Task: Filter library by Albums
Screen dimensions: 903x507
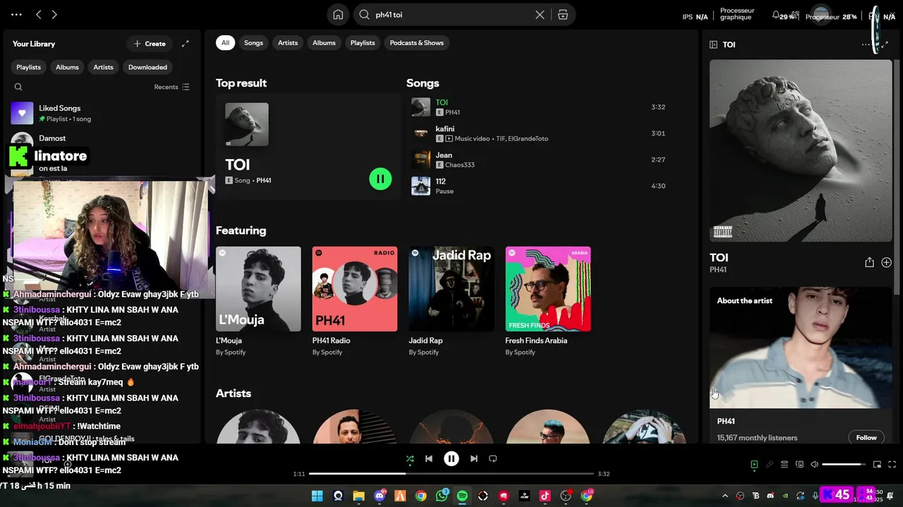Action: click(x=67, y=67)
